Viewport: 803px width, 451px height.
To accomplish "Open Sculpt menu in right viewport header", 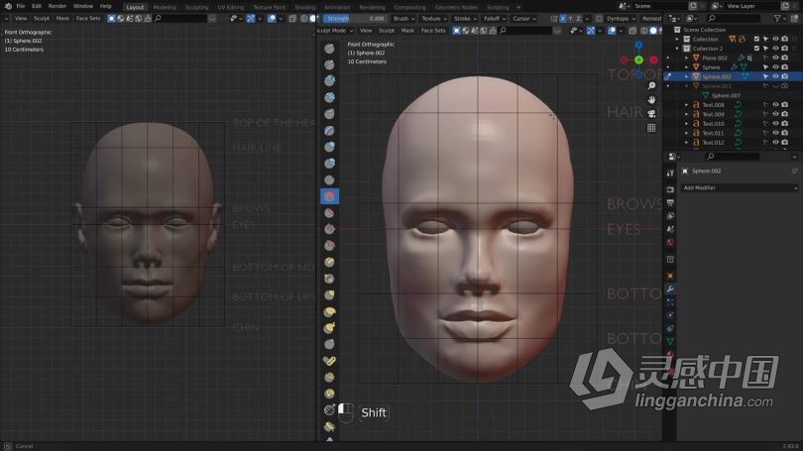I will (x=387, y=31).
